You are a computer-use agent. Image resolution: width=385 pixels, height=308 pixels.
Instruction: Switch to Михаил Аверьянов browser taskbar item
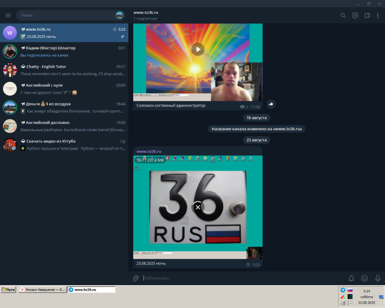point(42,290)
